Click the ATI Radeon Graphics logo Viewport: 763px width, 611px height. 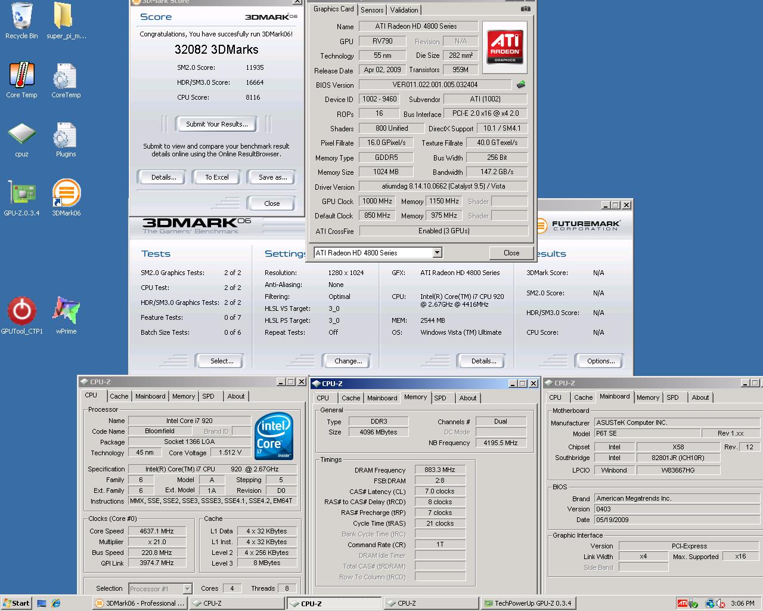[505, 47]
